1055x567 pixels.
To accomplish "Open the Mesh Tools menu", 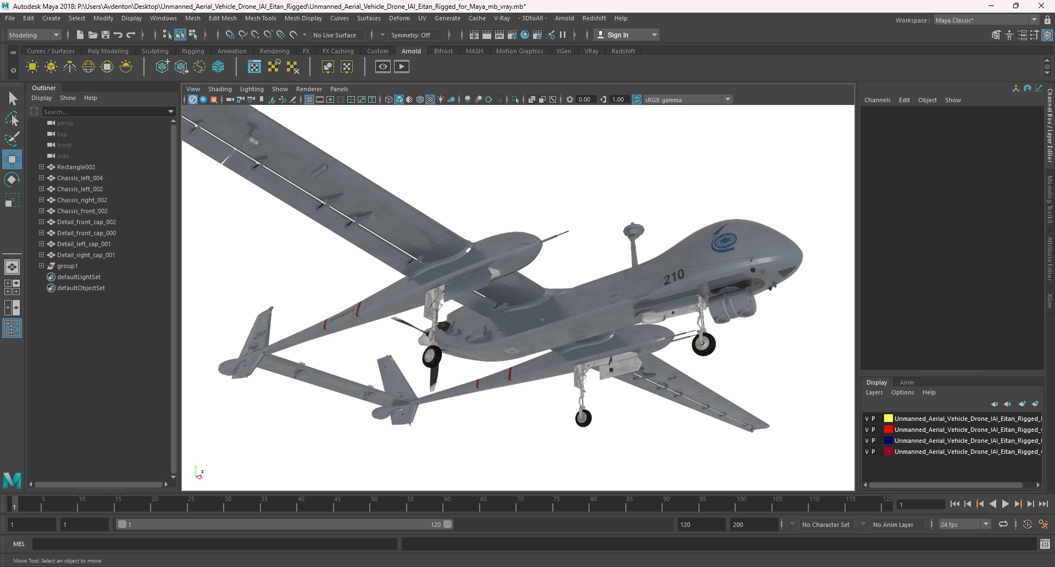I will coord(260,18).
